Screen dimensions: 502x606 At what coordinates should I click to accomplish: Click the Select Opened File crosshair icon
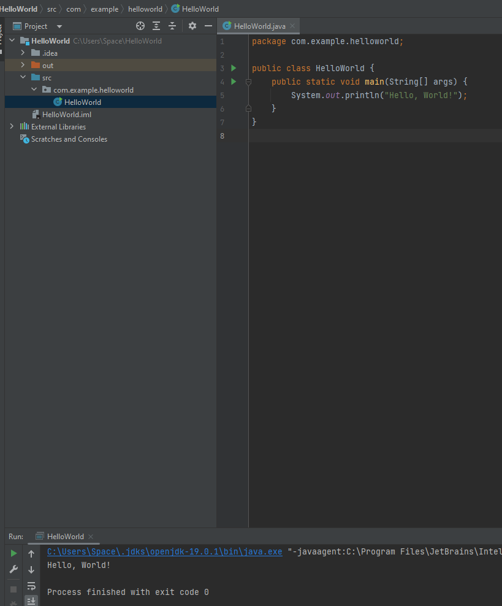click(x=140, y=26)
